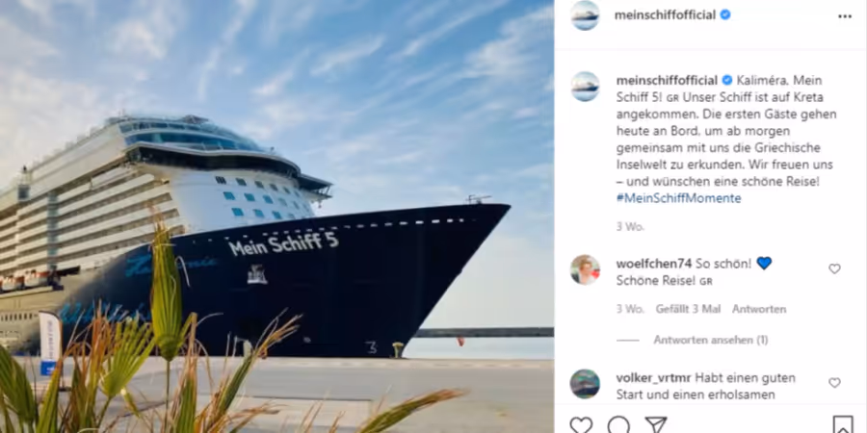Like woelfchen74's comment with heart
Image resolution: width=867 pixels, height=433 pixels.
(x=834, y=269)
